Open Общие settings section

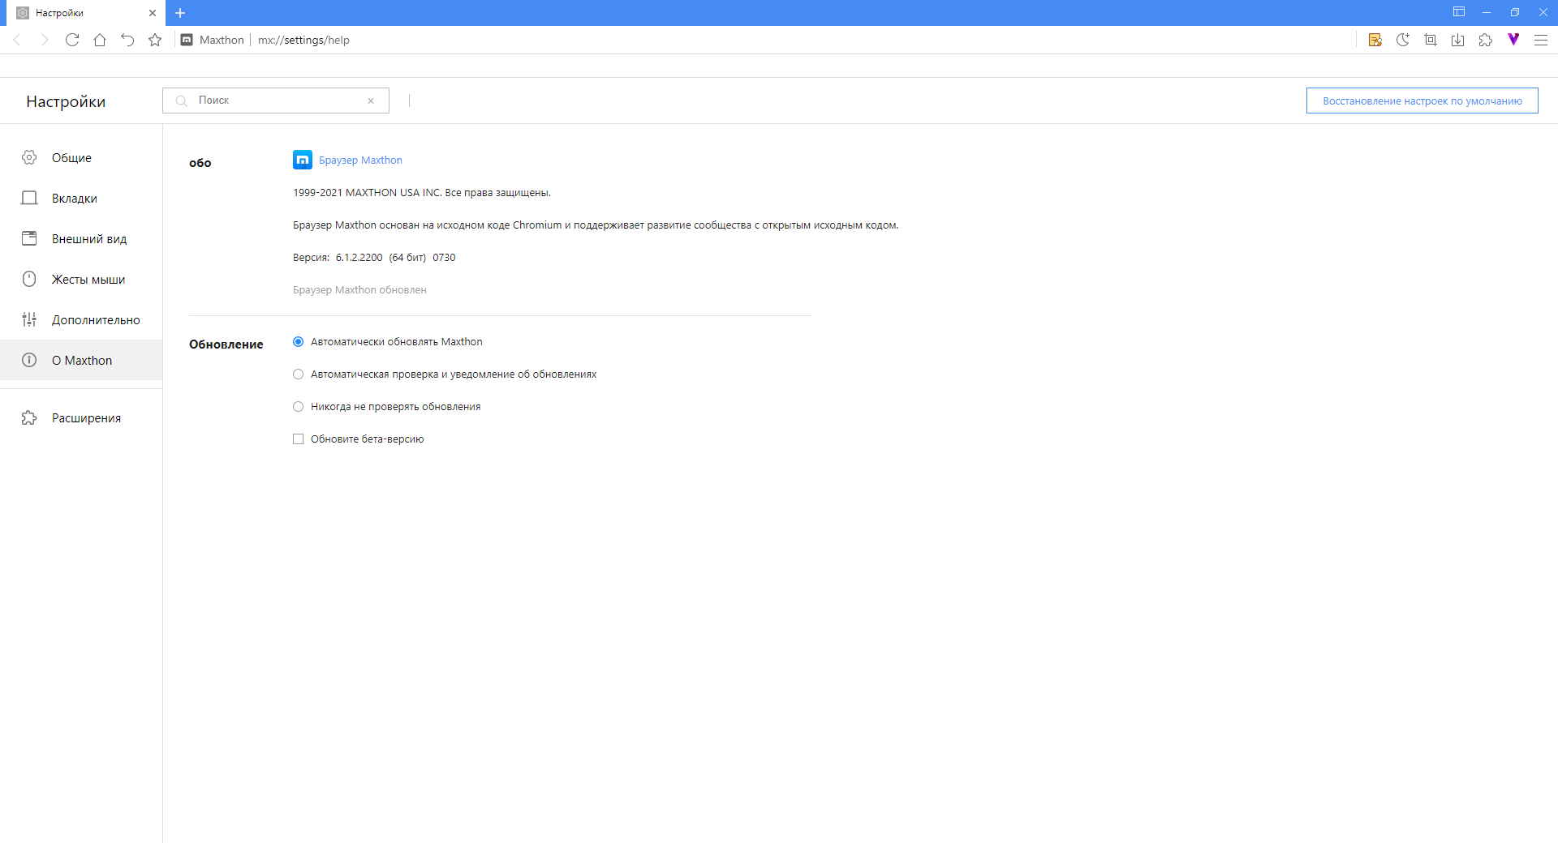(81, 157)
